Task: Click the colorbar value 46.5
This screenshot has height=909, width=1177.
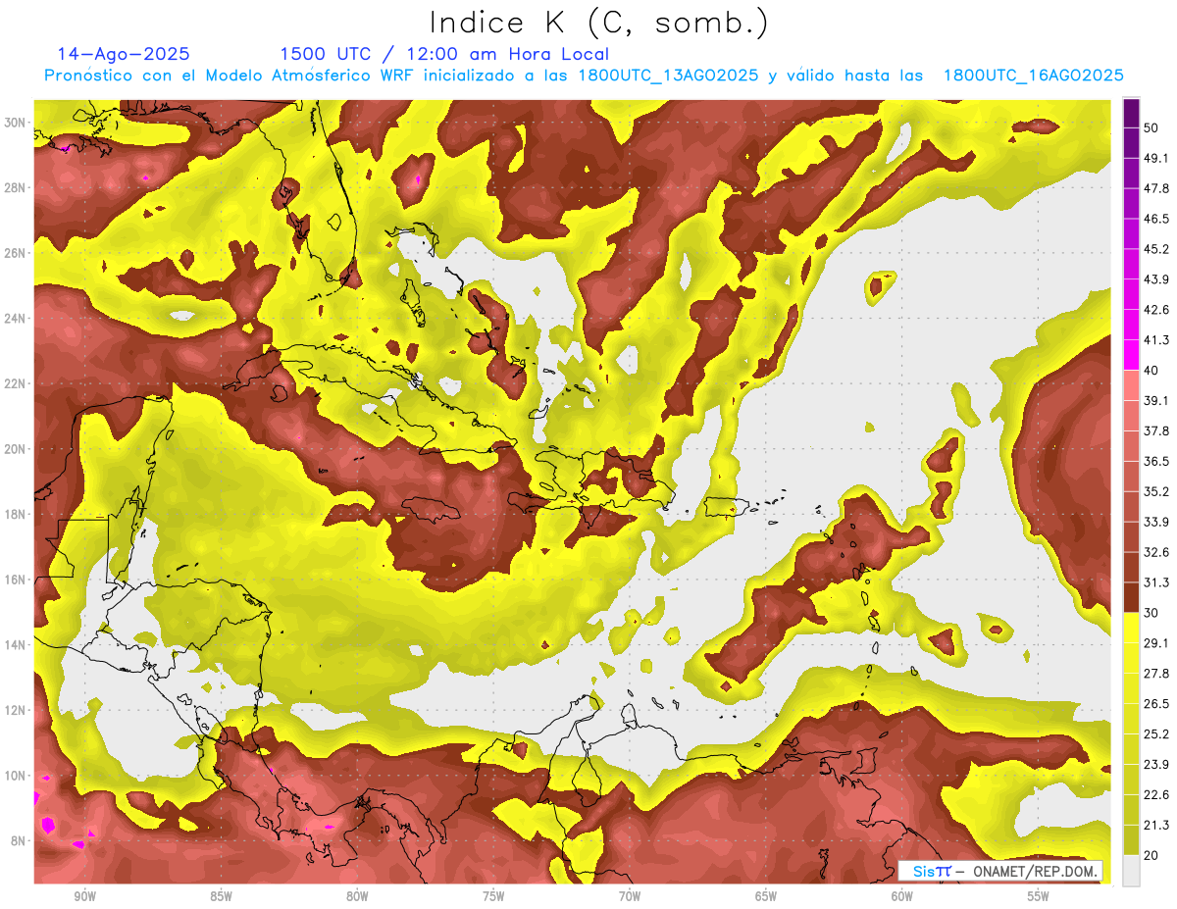Action: pos(1155,219)
